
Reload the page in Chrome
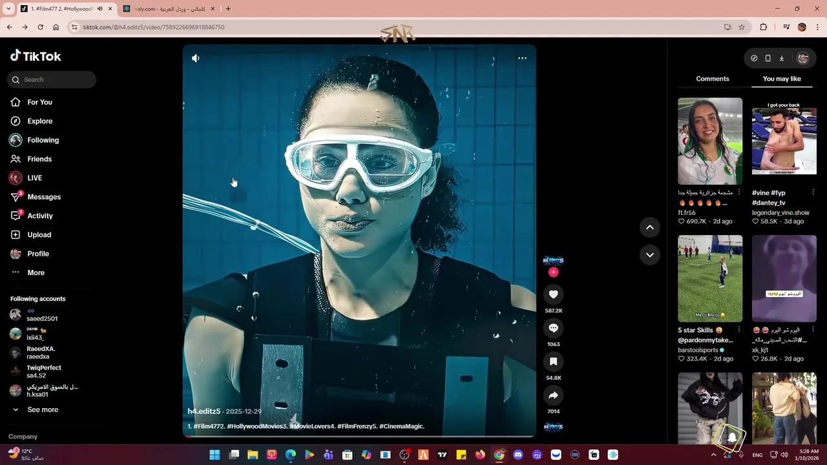click(x=40, y=27)
